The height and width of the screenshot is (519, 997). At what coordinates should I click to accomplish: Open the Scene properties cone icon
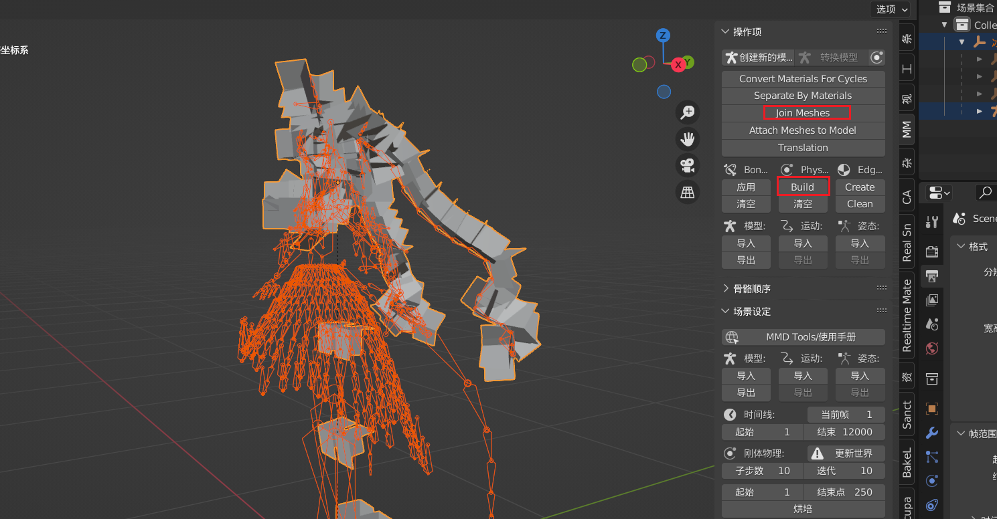pyautogui.click(x=931, y=324)
